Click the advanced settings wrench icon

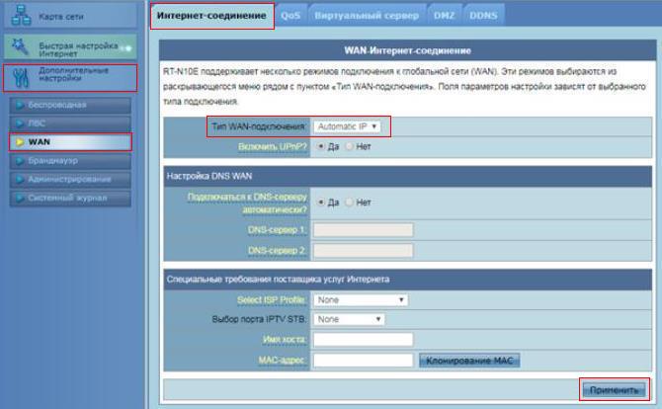tap(21, 78)
